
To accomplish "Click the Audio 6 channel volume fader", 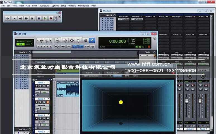I will point(187,100).
